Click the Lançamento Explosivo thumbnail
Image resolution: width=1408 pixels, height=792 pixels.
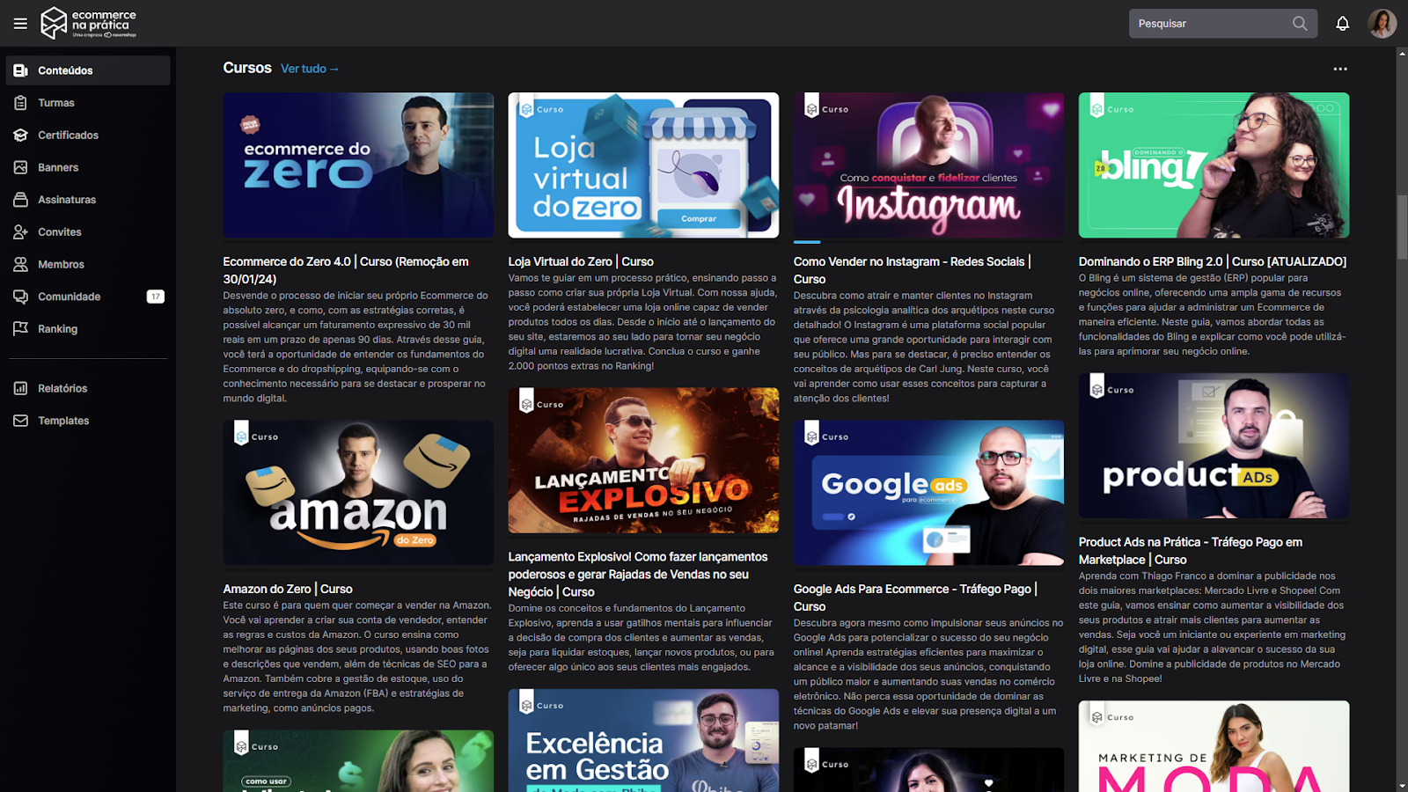tap(643, 460)
